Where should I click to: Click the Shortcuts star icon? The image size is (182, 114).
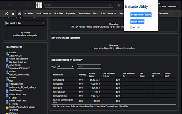13,13
